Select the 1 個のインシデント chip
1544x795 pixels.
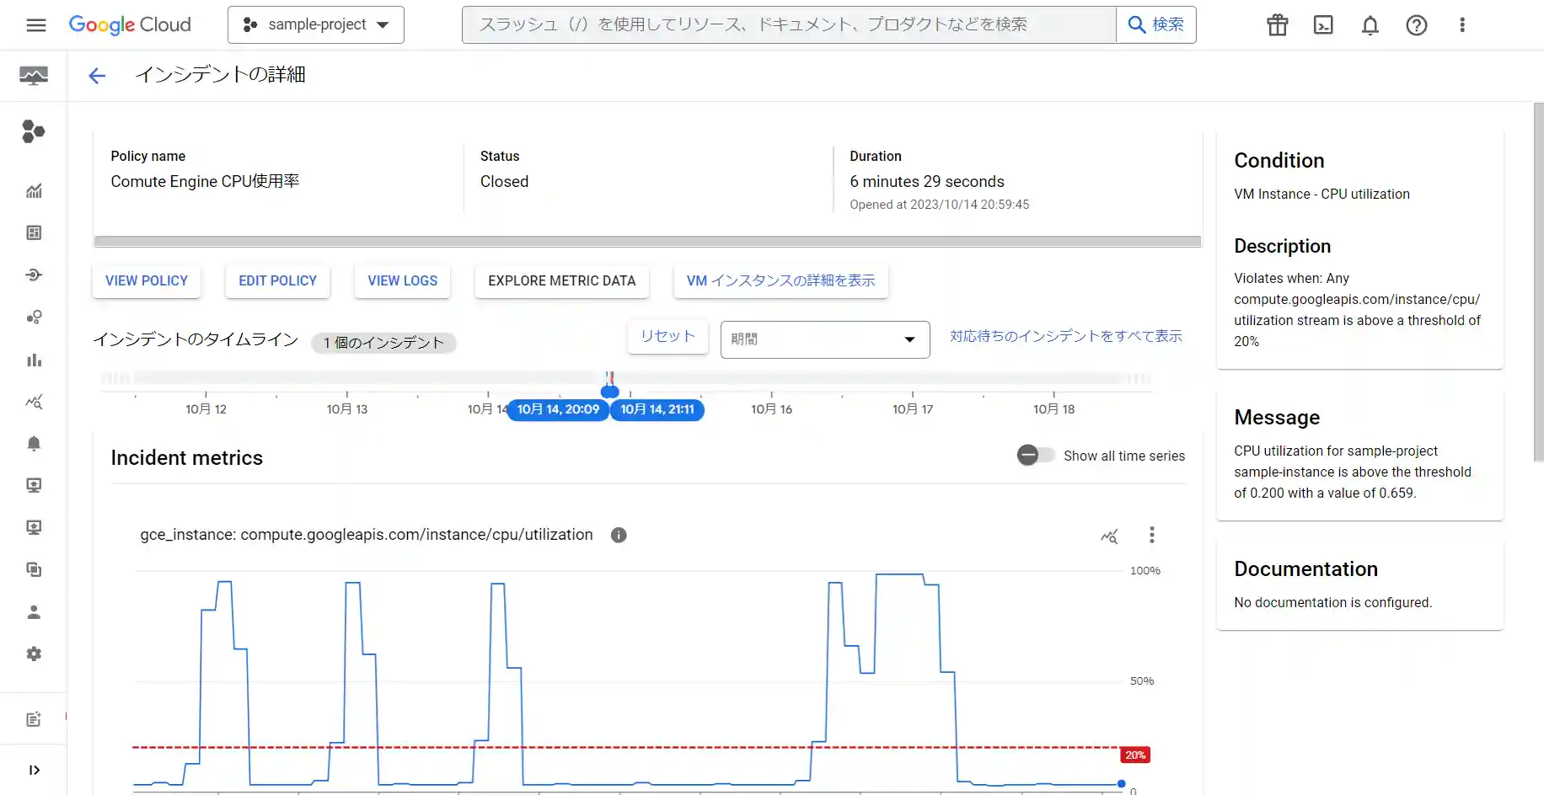(x=383, y=343)
